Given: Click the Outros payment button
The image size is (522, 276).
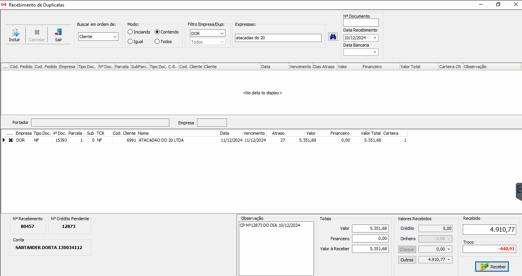Looking at the screenshot, I should point(407,260).
